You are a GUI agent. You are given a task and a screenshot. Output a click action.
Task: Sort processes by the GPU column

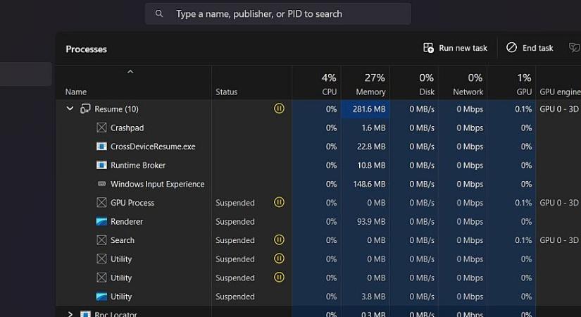[x=524, y=84]
